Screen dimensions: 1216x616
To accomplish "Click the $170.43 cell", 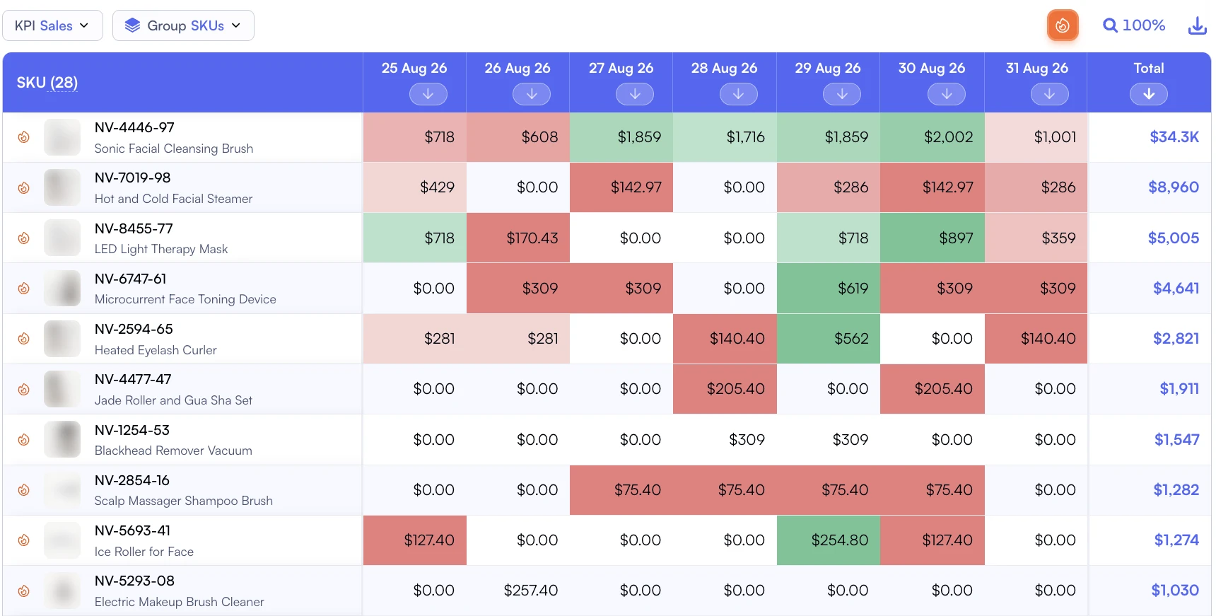I will coord(518,238).
